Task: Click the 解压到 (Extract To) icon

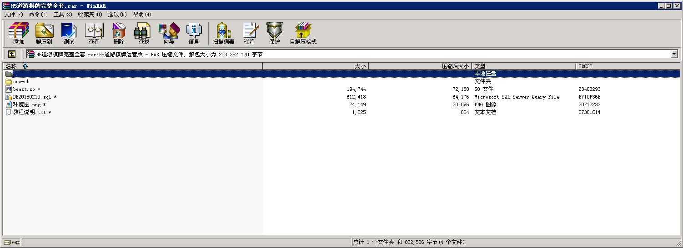Action: pyautogui.click(x=44, y=34)
